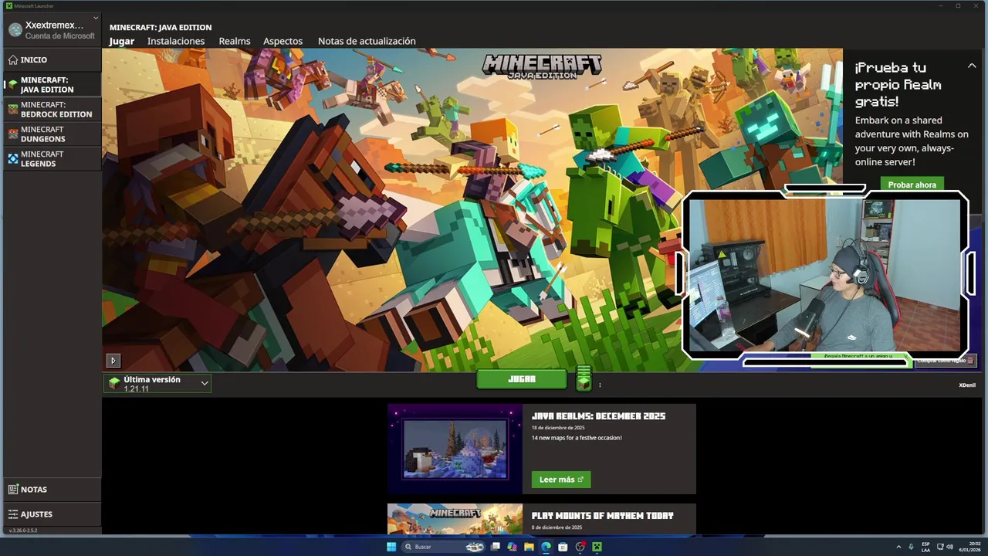Open AJUSTES settings in the sidebar
This screenshot has height=556, width=988.
52,514
